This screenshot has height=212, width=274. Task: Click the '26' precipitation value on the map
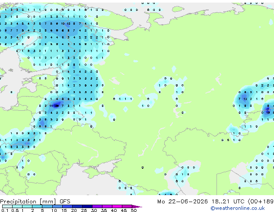click(x=57, y=106)
